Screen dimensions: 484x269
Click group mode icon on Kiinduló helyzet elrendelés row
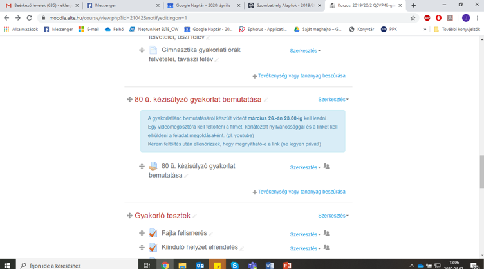pyautogui.click(x=326, y=248)
